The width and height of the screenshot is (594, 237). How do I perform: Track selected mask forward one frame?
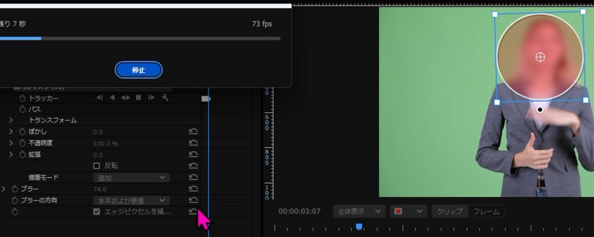click(151, 98)
